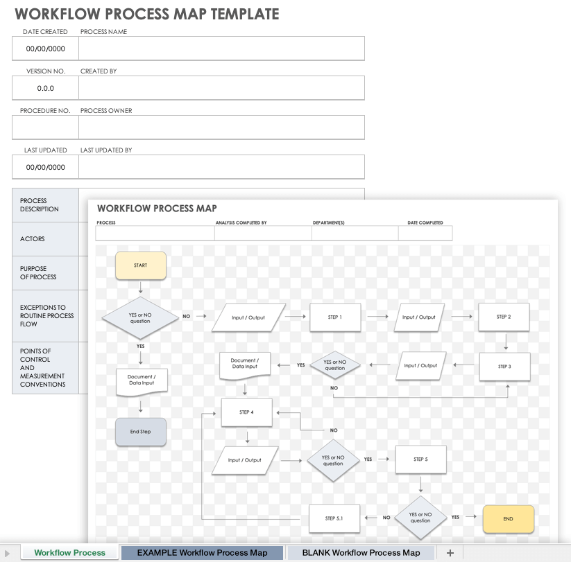Click the Workflow Process Map Template title
Viewport: 571px width, 562px height.
click(x=147, y=14)
